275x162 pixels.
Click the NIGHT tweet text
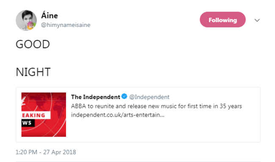33,72
